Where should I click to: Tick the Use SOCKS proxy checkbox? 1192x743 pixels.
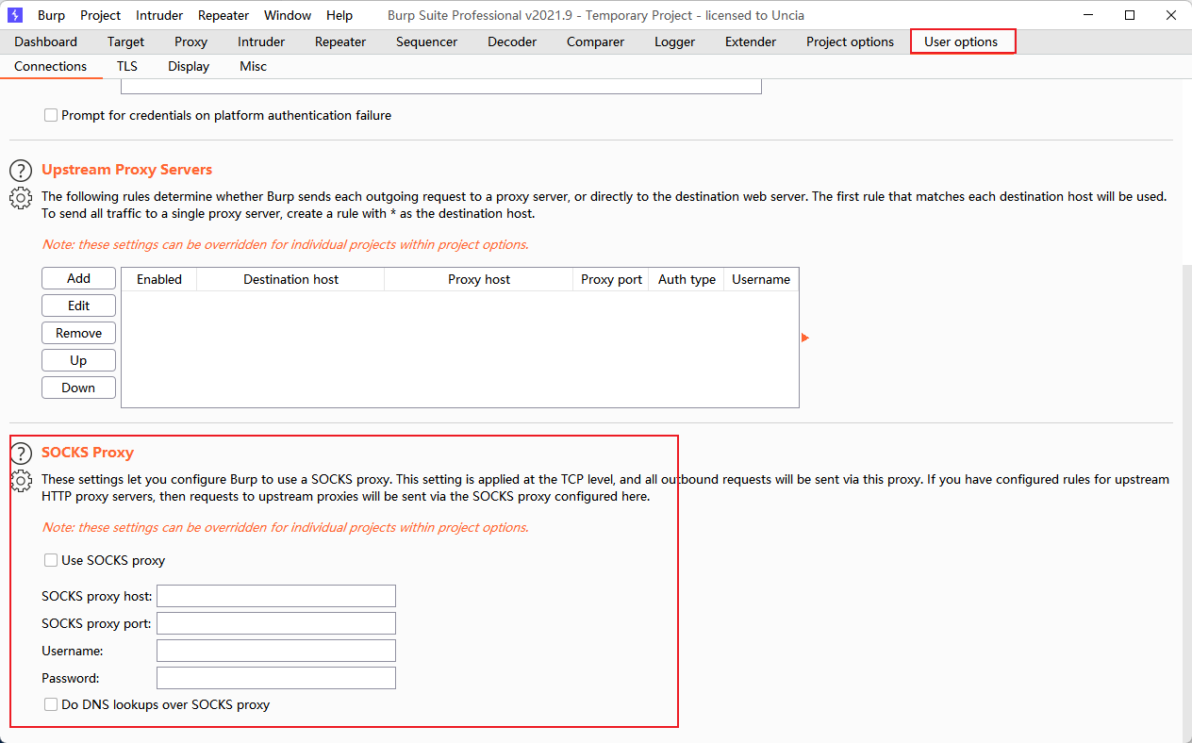point(51,560)
